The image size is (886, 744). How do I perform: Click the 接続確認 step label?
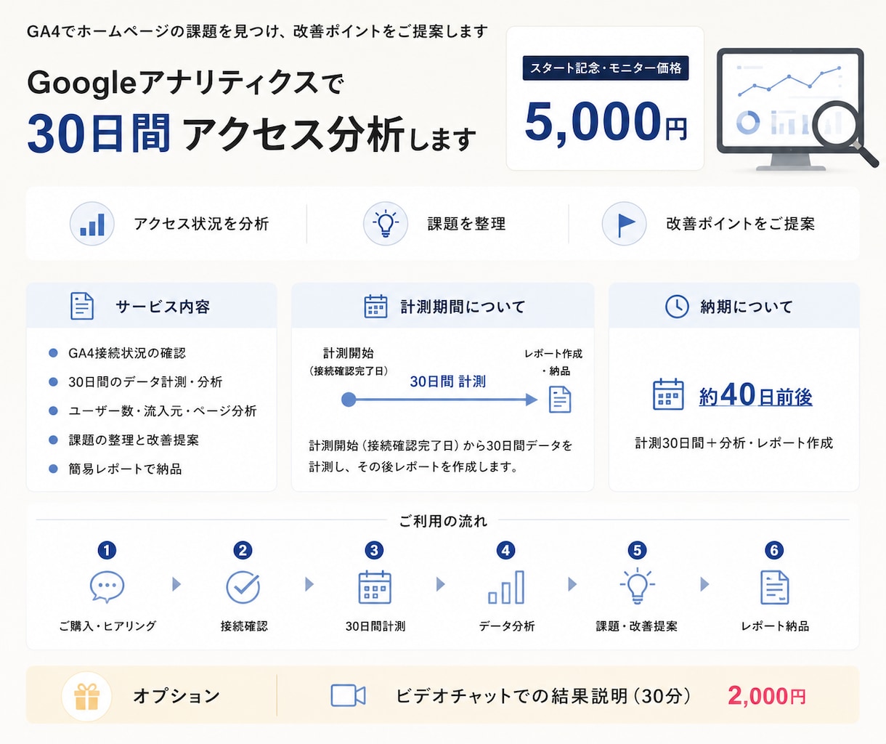[x=244, y=626]
